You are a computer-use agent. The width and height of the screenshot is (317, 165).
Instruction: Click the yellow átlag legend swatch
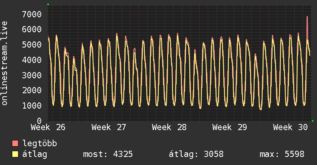[x=15, y=154]
